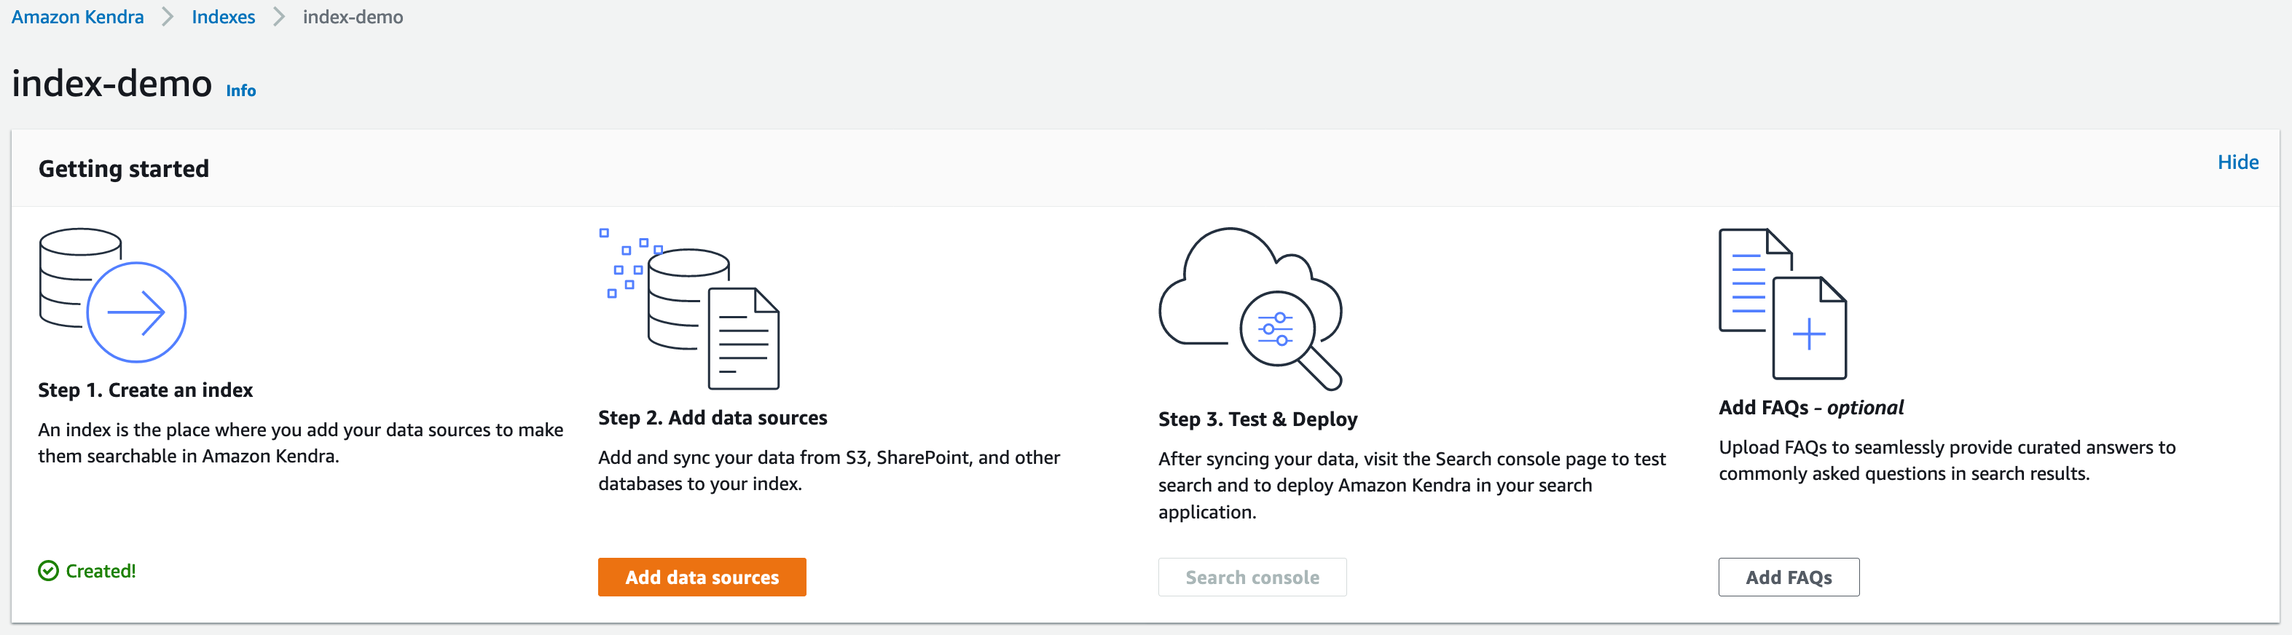Click the Search console button

click(1252, 577)
